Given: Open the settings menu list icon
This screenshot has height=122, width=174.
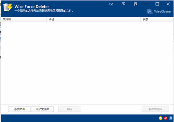Looking at the screenshot, I should pos(135,4).
